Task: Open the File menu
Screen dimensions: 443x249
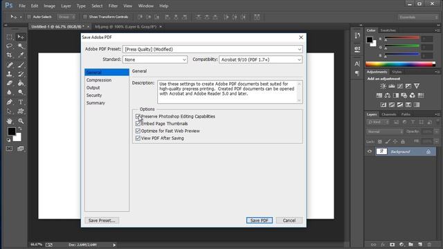Action: coord(22,6)
